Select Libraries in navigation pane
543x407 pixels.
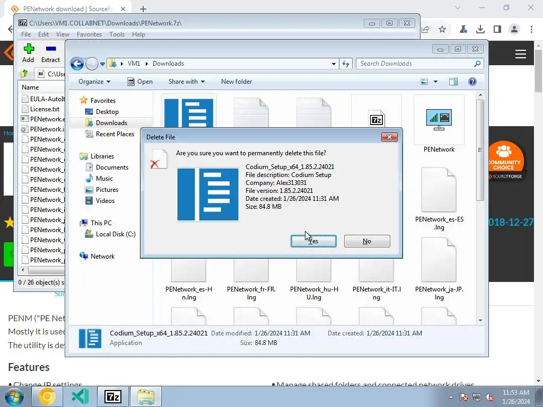coord(102,156)
